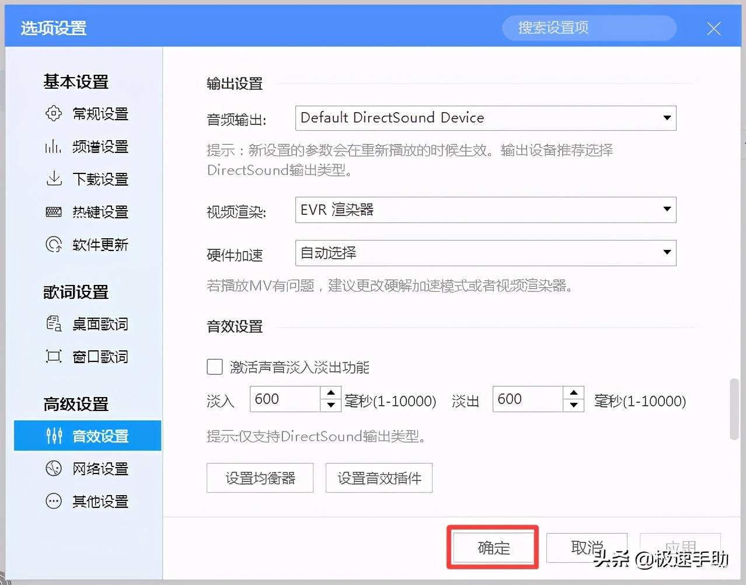746x585 pixels.
Task: Click the 网络设置 globe icon
Action: pyautogui.click(x=54, y=468)
